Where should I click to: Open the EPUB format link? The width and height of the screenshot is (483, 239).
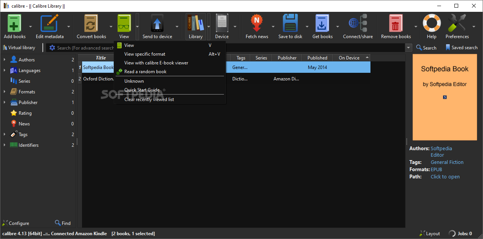pyautogui.click(x=437, y=170)
